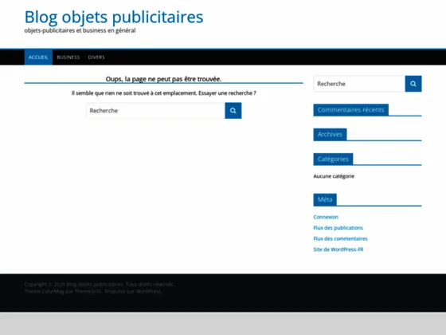Focus the Recherche field in the sidebar
The width and height of the screenshot is (446, 335).
(x=359, y=84)
